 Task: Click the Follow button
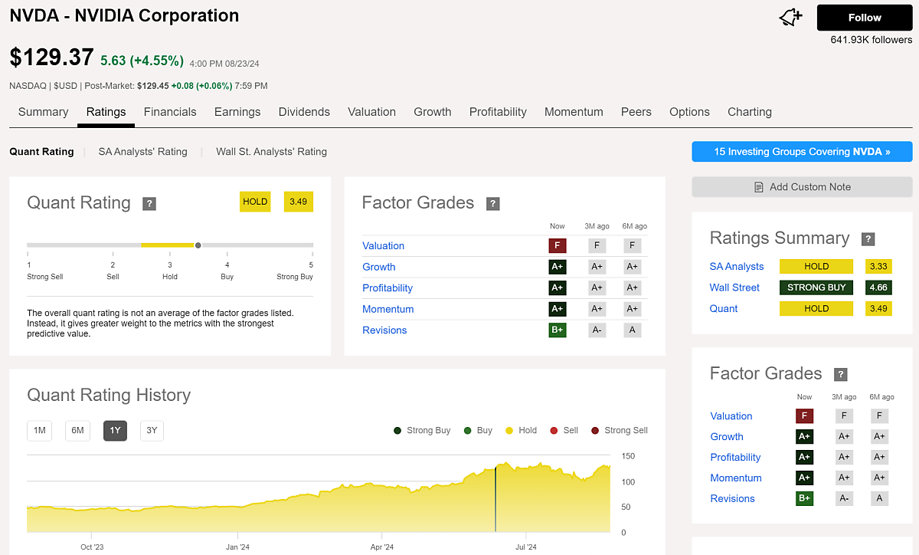coord(865,18)
